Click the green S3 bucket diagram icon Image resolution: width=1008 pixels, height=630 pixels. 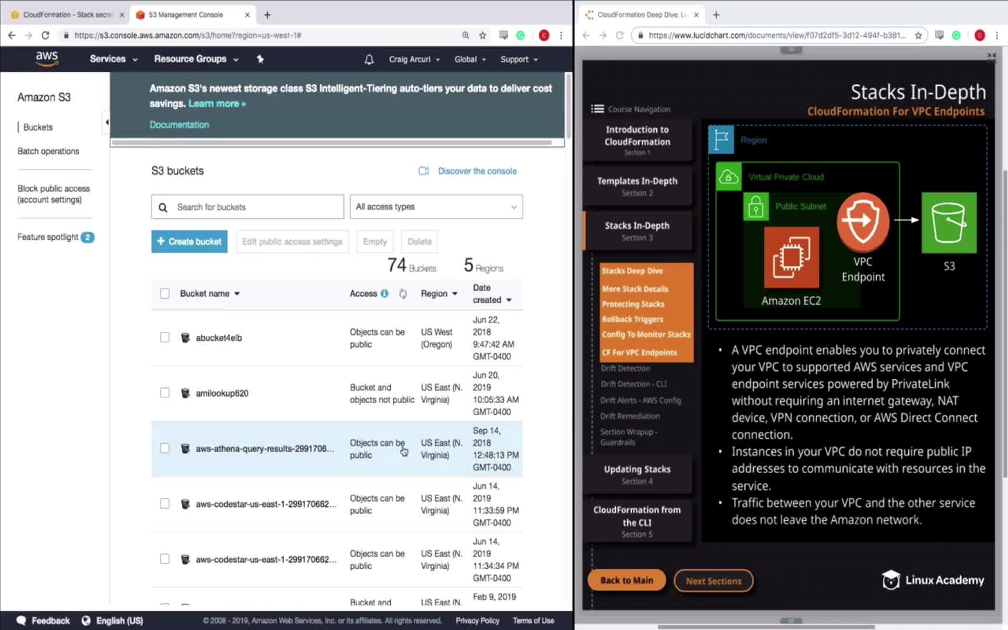[x=949, y=222]
